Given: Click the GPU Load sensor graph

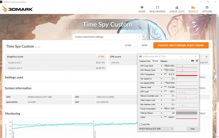Looking at the screenshot, I should point(187,91).
